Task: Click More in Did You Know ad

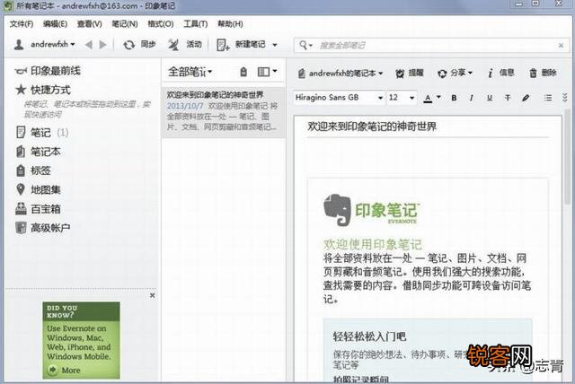Action: (x=71, y=370)
